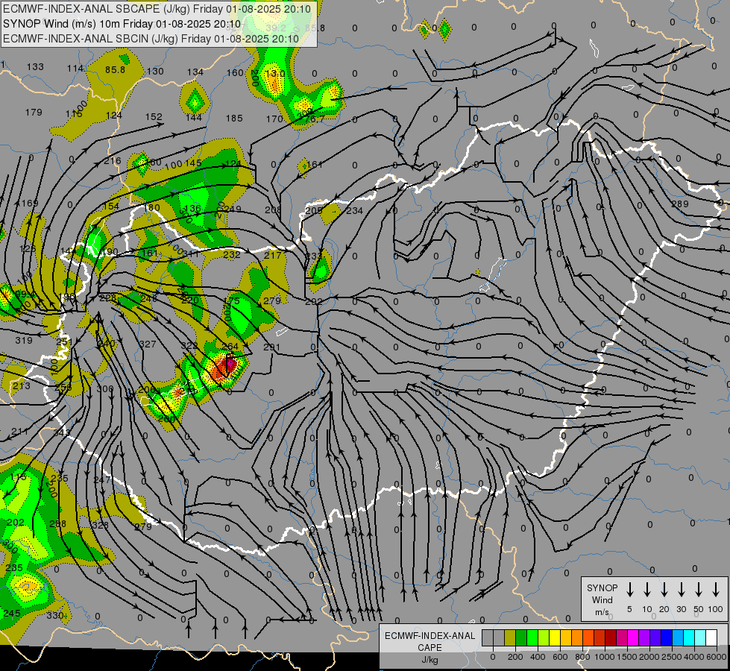
Task: Pick the pure blue swatch left of 2500
Action: click(x=667, y=638)
